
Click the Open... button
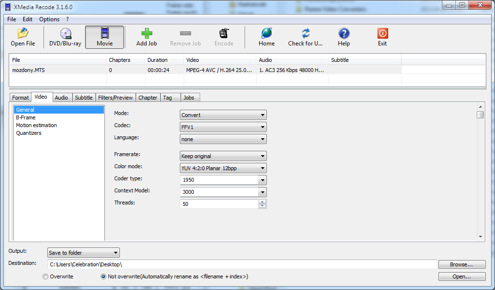(x=462, y=276)
